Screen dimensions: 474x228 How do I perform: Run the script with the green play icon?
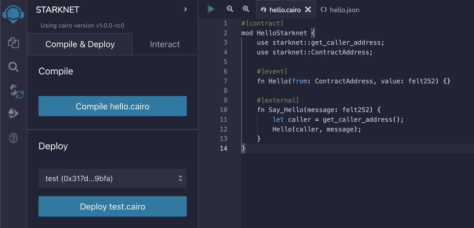tap(211, 9)
